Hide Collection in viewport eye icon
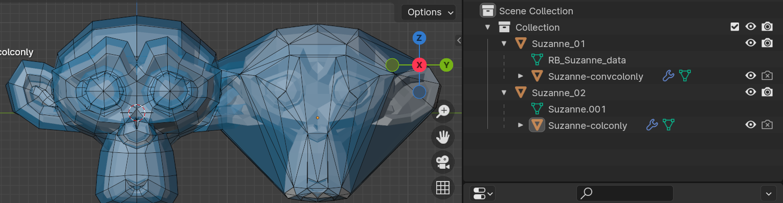The image size is (783, 203). coord(751,27)
